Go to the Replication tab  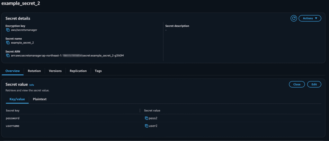(x=78, y=71)
